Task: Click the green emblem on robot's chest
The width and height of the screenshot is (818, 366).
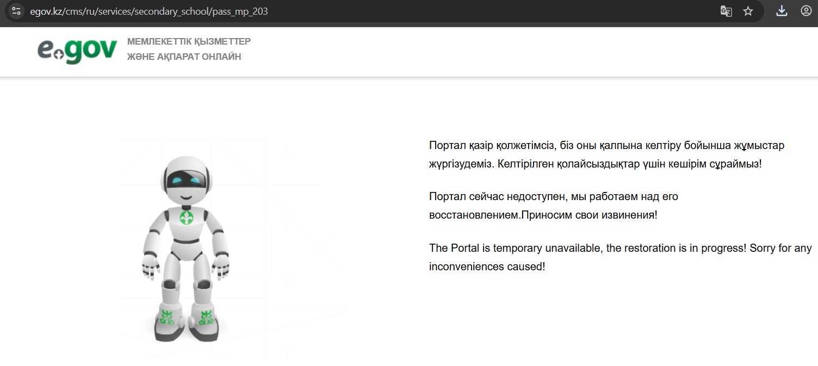Action: coord(187,218)
